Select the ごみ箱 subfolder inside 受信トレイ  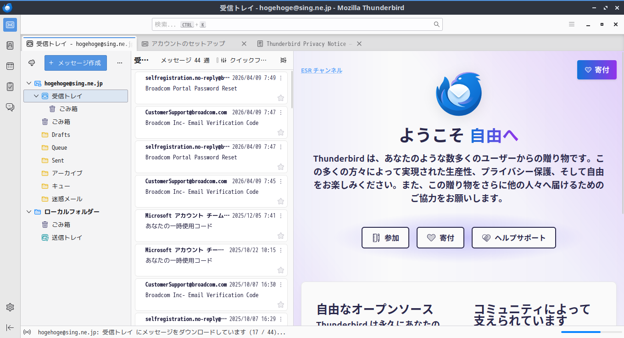(76, 109)
